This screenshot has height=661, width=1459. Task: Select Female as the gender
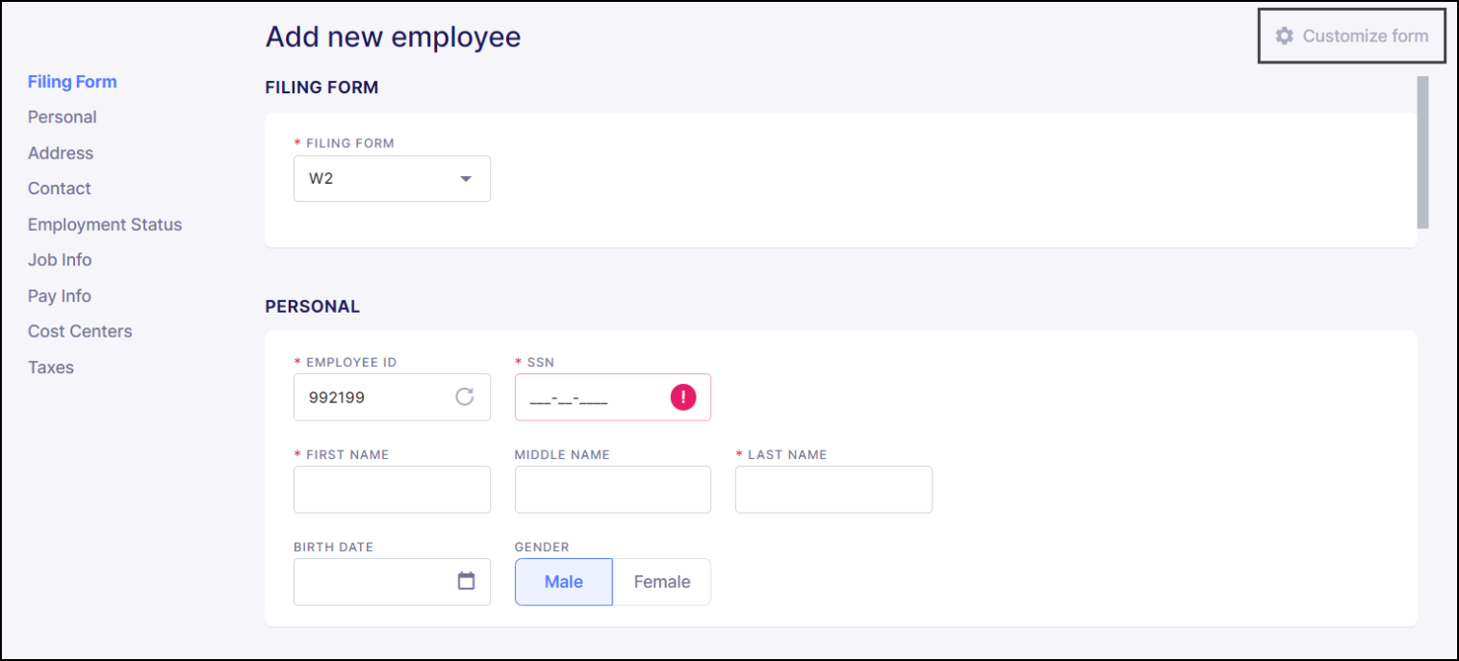[x=661, y=581]
